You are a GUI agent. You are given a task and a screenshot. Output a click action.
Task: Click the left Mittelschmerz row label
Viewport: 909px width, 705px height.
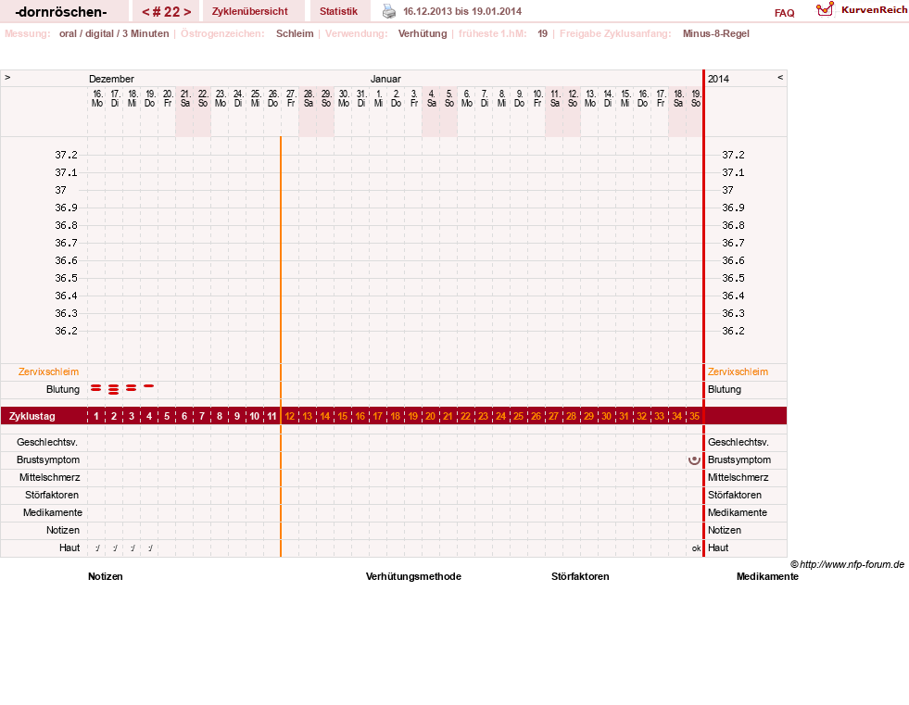49,478
